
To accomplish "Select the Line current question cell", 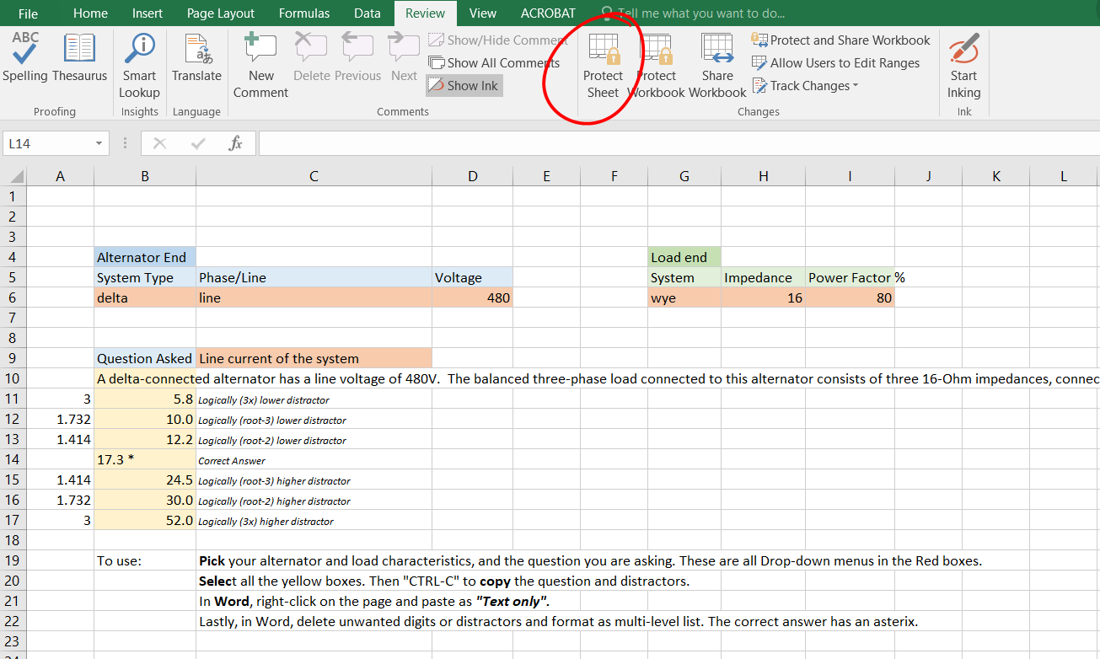I will pos(314,358).
